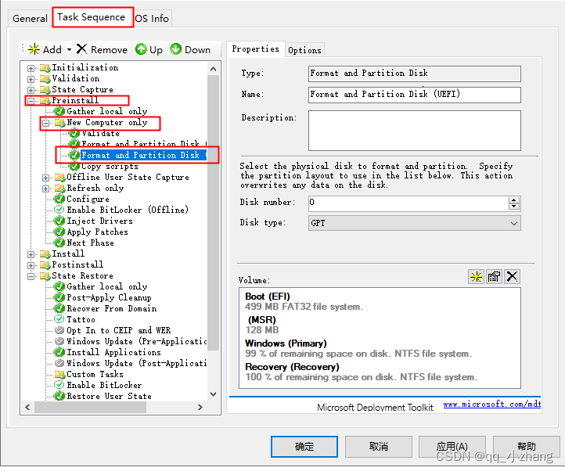Click the tree horizontal scrollbar thumb

tap(90, 407)
